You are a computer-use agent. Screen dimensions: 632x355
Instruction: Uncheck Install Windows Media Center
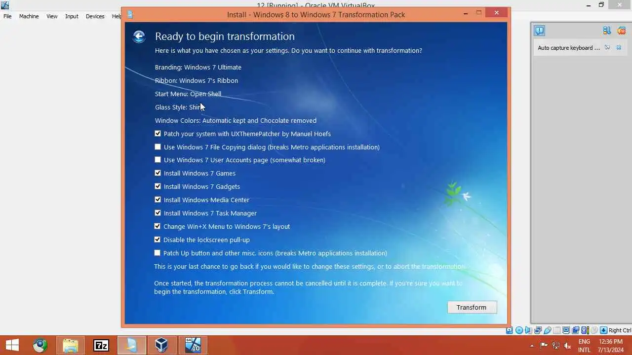[158, 200]
